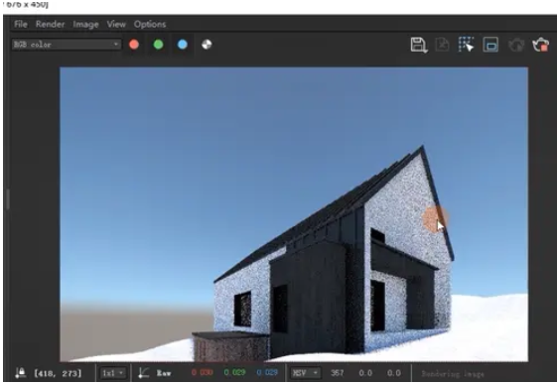The height and width of the screenshot is (384, 558).
Task: Open the RGB color channel dropdown
Action: click(x=67, y=45)
